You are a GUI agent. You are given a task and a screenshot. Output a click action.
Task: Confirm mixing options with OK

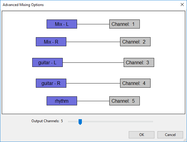click(142, 135)
